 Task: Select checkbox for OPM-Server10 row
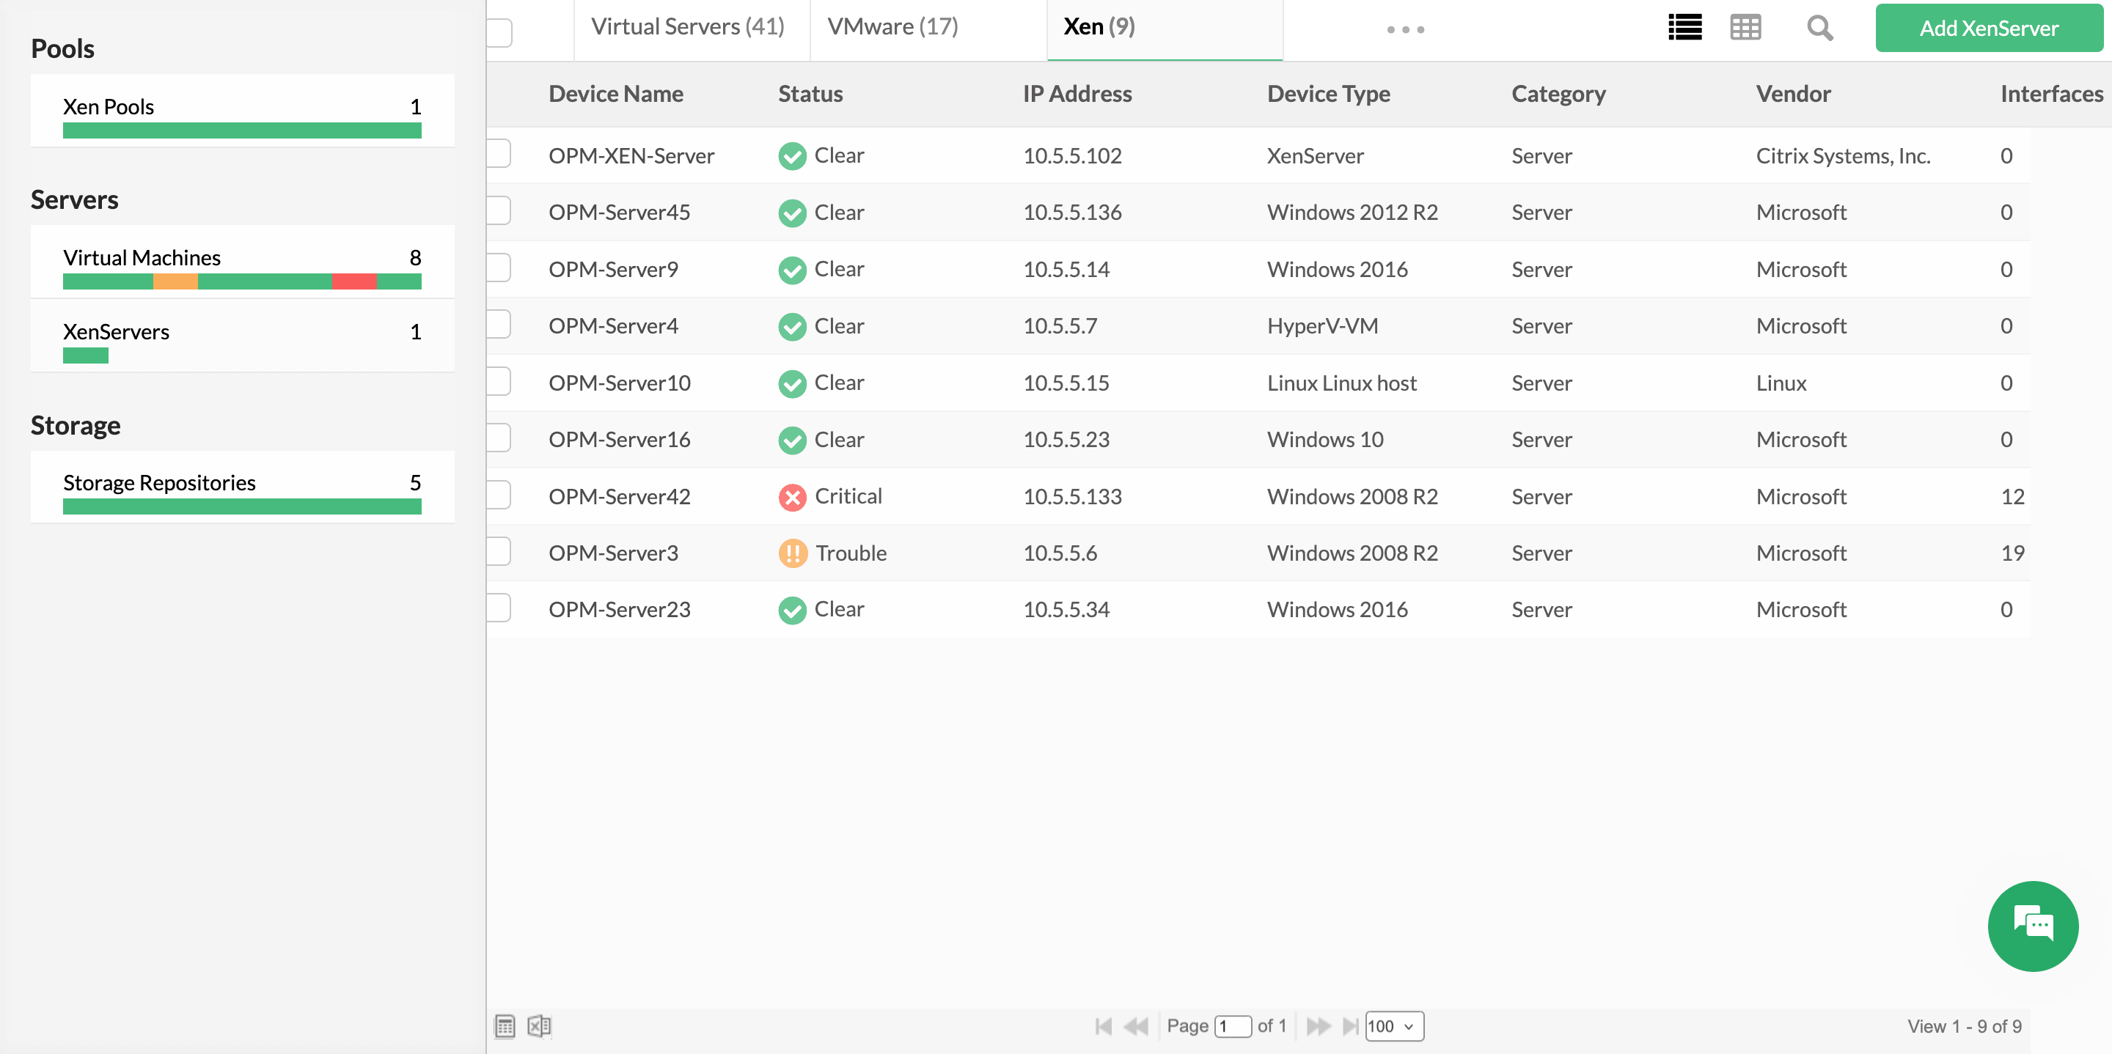[x=498, y=381]
